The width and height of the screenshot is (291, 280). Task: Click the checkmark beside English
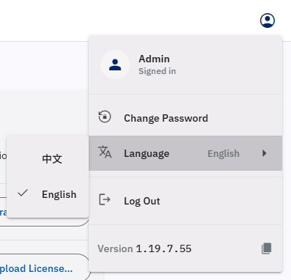coord(23,193)
